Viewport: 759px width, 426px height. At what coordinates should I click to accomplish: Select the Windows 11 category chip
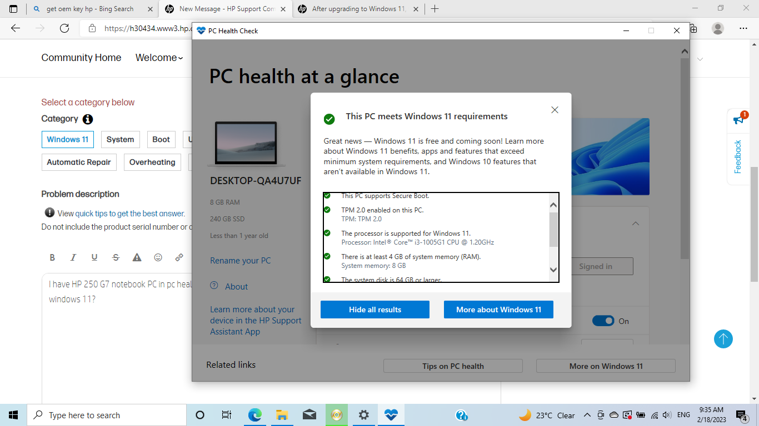[x=68, y=140]
